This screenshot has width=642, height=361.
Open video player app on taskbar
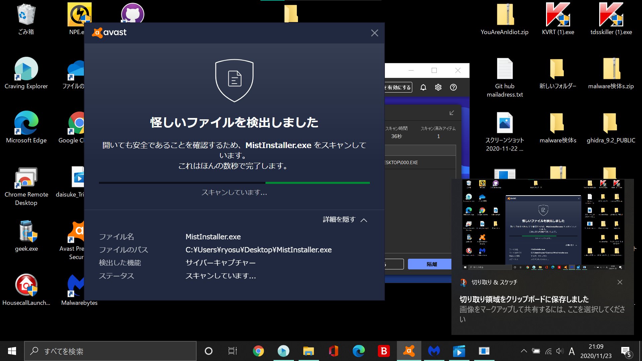(x=459, y=351)
